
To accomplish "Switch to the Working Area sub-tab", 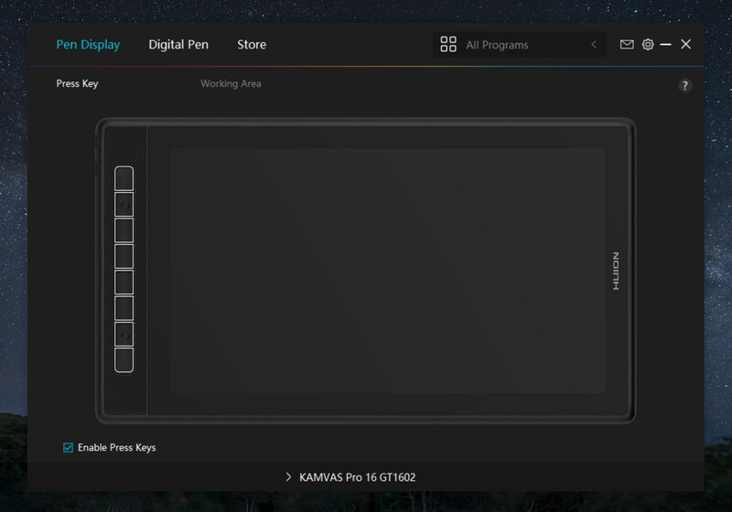I will [231, 83].
